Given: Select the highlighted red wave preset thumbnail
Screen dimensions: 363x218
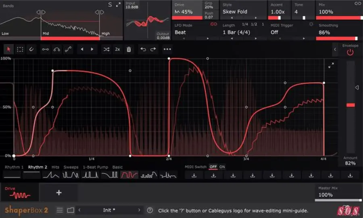Looking at the screenshot, I should click(x=129, y=175).
